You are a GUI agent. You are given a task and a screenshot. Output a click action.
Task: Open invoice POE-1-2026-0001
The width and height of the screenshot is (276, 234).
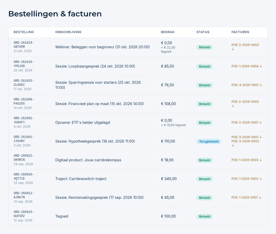[246, 198]
